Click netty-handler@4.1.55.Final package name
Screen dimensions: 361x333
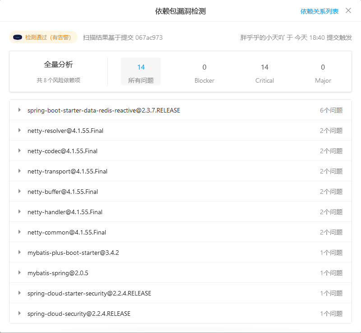click(x=65, y=212)
